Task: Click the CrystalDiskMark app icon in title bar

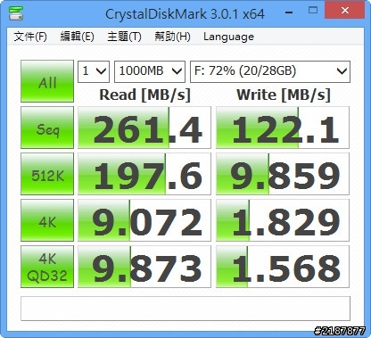Action: pos(16,13)
